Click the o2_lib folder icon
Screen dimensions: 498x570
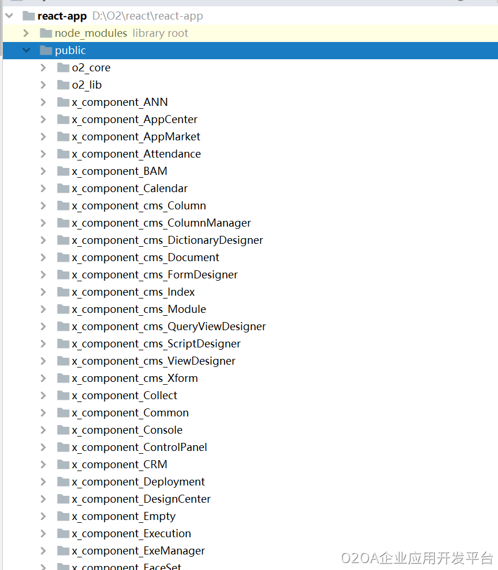[63, 85]
